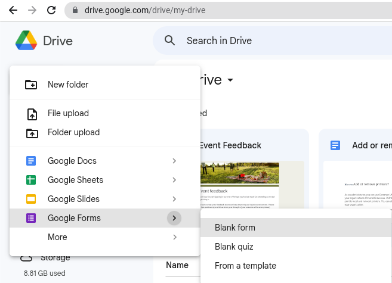This screenshot has height=283, width=392.
Task: Select Google Sheets menu entry
Action: tap(105, 180)
